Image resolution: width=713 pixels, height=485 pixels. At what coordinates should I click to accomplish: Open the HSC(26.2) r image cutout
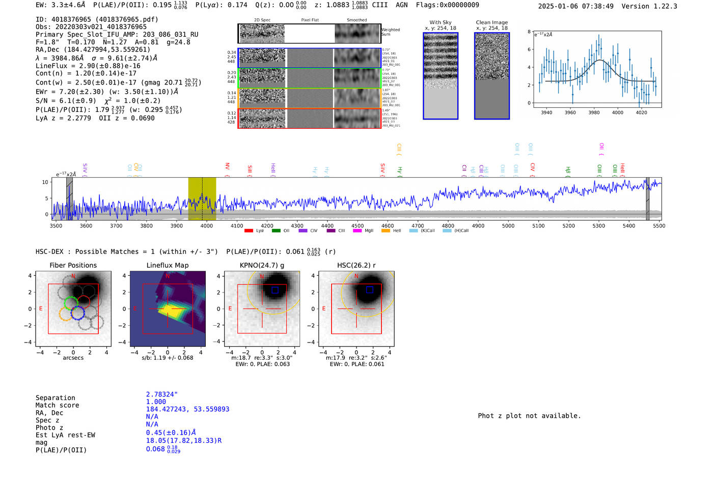pos(356,309)
